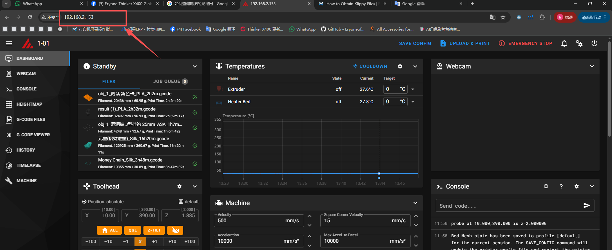Open Heater Bed temperature preset dropdown
The height and width of the screenshot is (250, 612).
click(x=413, y=102)
